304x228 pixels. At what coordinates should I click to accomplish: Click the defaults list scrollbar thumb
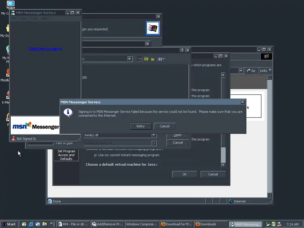pyautogui.click(x=223, y=155)
